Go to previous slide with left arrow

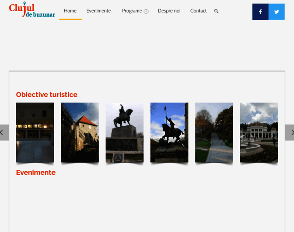[x=3, y=132]
